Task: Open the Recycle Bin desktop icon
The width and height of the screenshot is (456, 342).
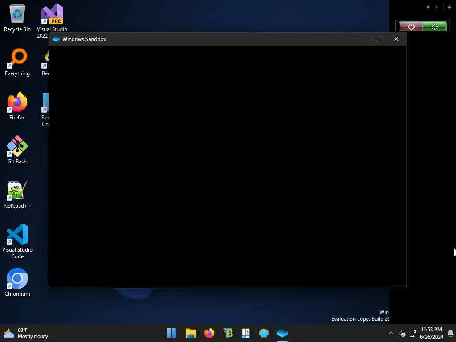Action: click(x=17, y=18)
